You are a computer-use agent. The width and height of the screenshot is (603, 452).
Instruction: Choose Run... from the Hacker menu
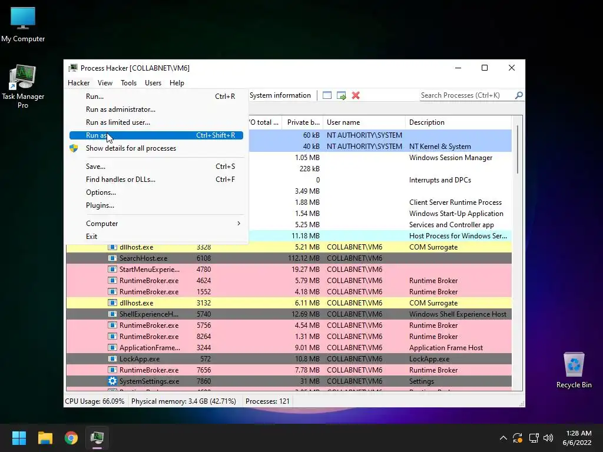click(x=156, y=97)
